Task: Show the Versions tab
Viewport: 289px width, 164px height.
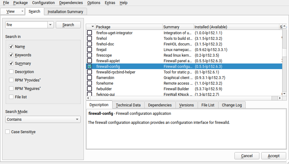Action: coord(186,105)
